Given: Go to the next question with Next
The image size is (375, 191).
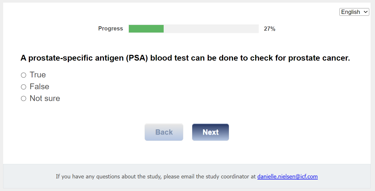Looking at the screenshot, I should (210, 132).
